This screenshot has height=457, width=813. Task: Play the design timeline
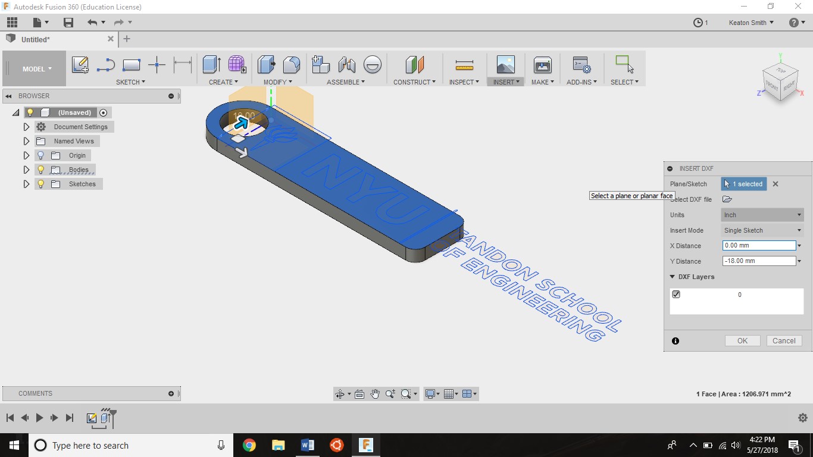pyautogui.click(x=39, y=418)
